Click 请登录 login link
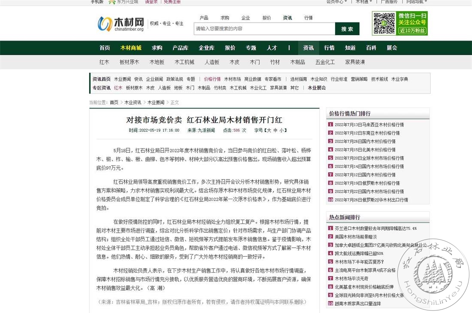Screen dimensions: 472x313 click(x=151, y=2)
